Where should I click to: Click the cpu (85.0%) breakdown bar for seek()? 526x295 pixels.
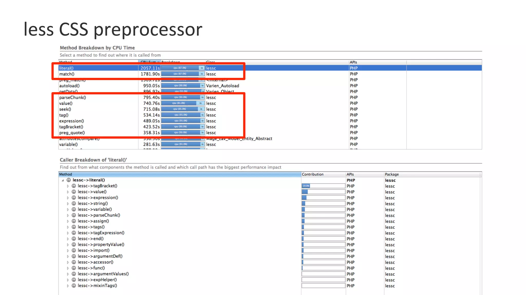(180, 109)
